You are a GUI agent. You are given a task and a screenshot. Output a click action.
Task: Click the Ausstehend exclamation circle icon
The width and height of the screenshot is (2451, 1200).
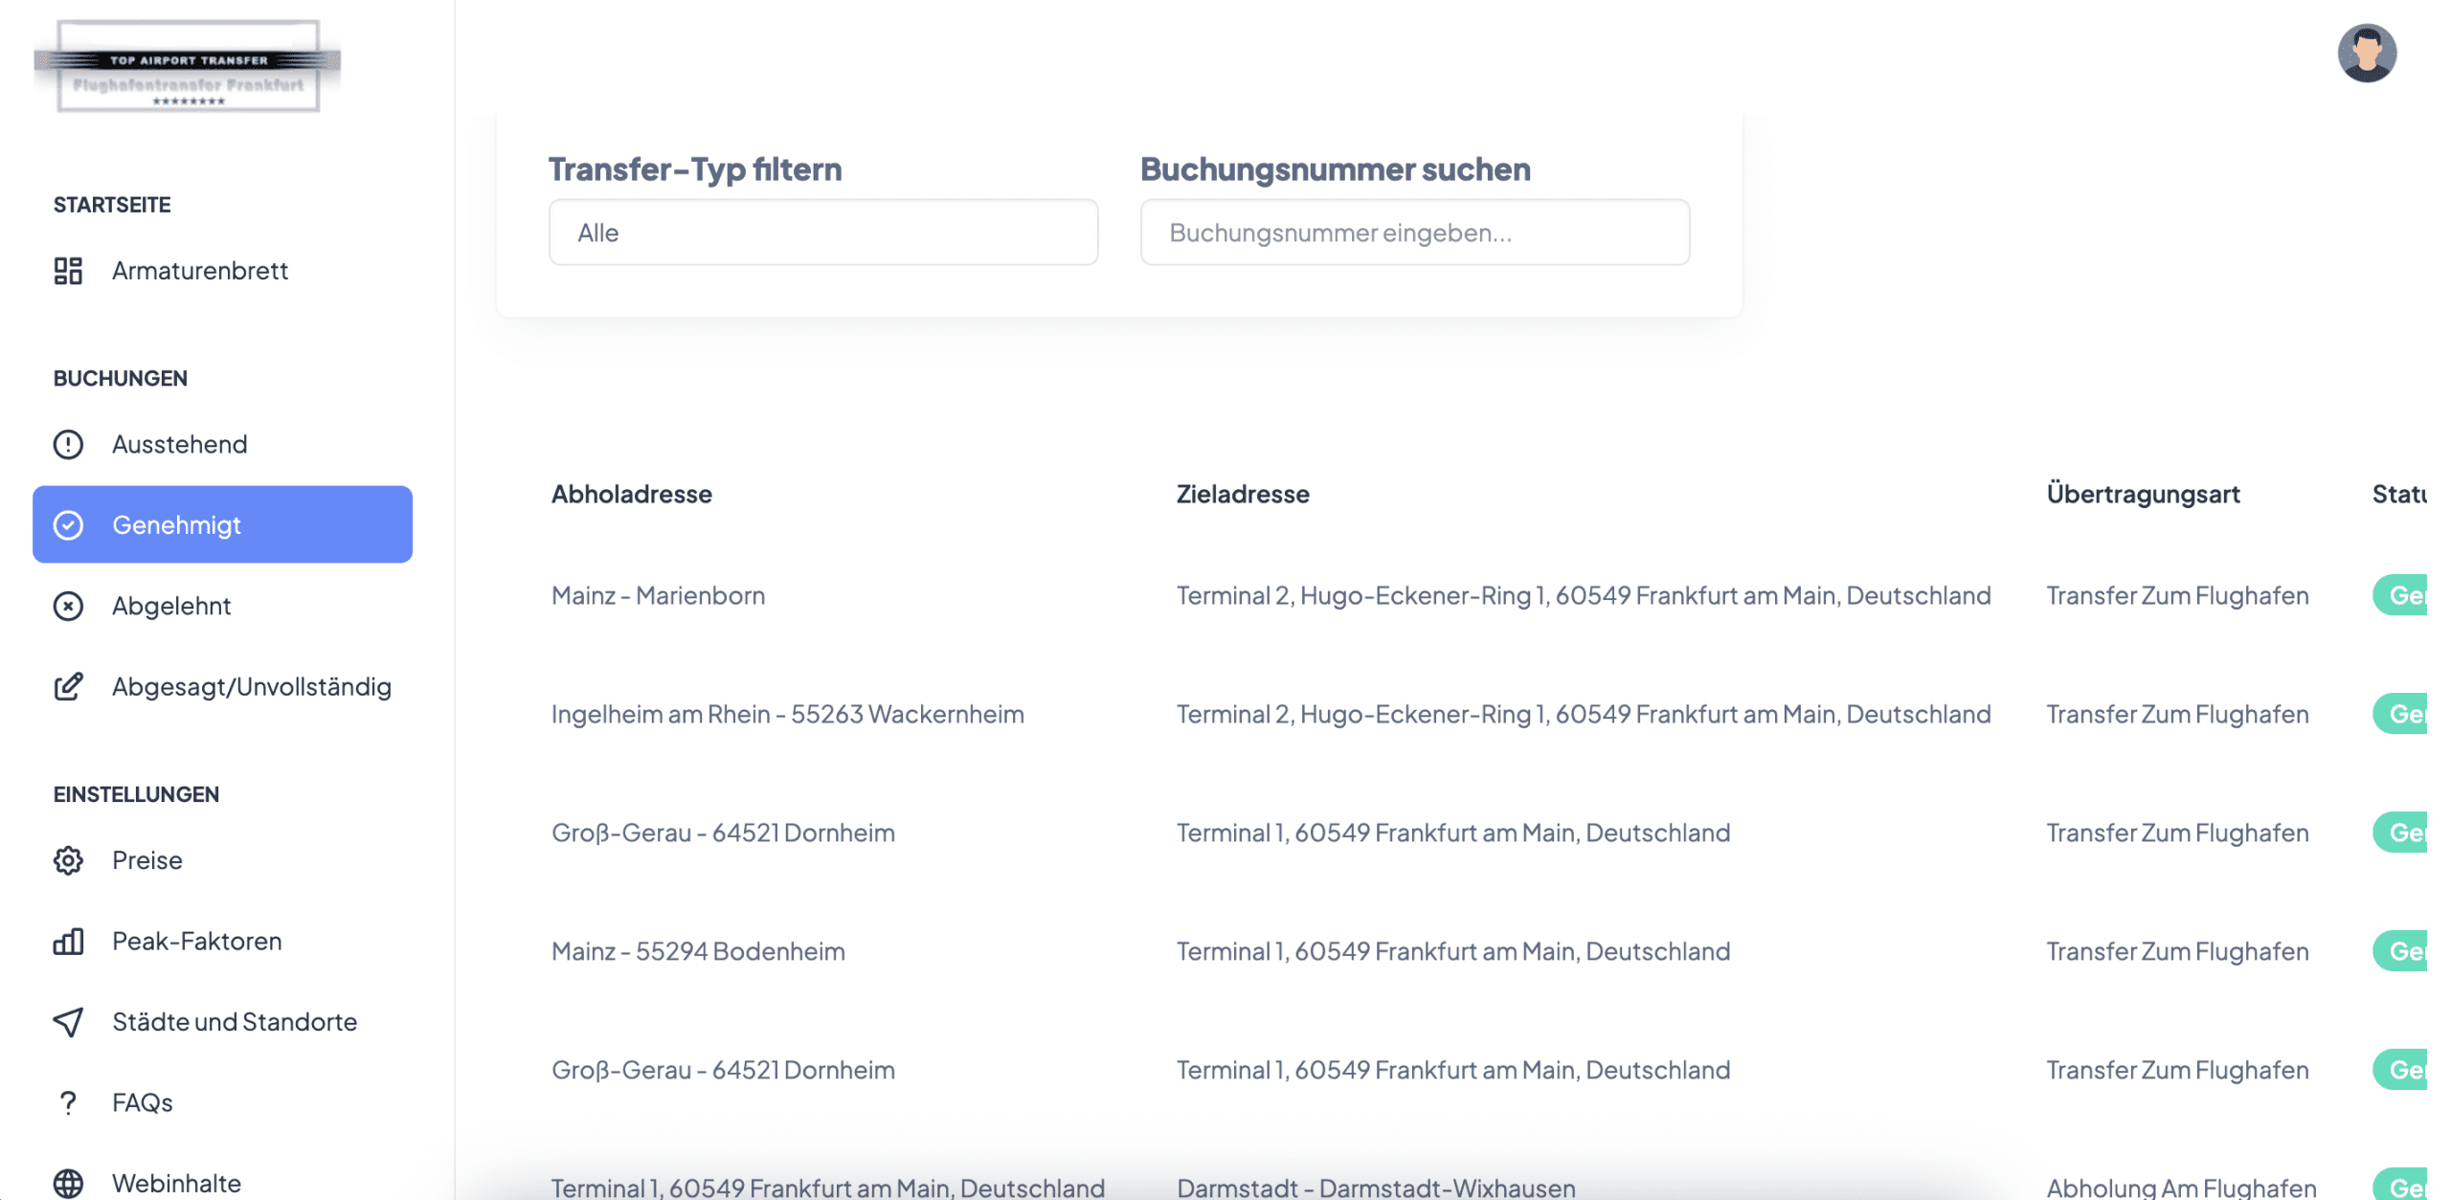pos(68,444)
